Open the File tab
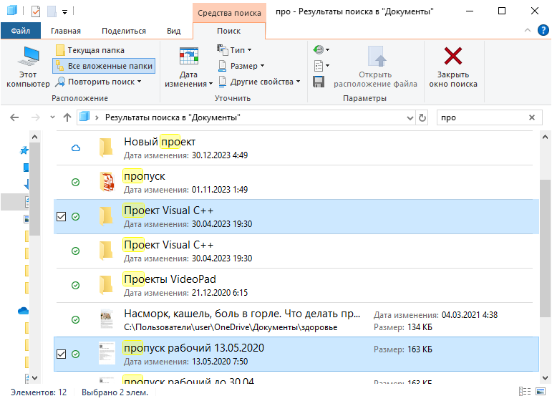Image resolution: width=552 pixels, height=401 pixels. coord(21,31)
